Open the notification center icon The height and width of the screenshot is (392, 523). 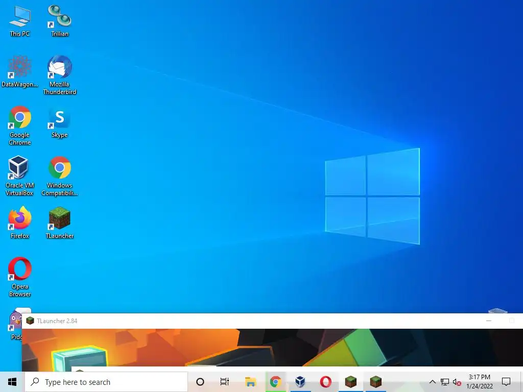506,382
